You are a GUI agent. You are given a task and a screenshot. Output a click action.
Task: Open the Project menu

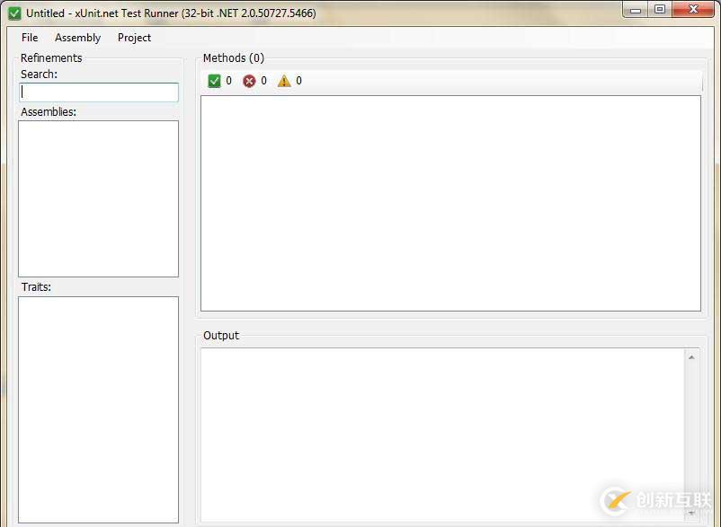(134, 38)
